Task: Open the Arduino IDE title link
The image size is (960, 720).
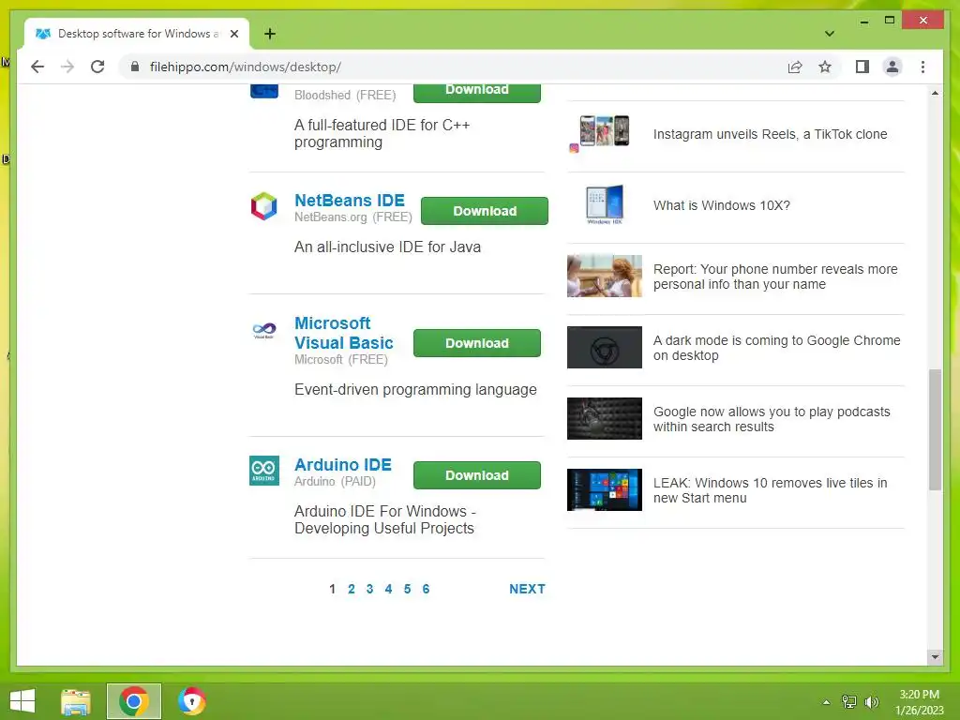Action: 343,465
